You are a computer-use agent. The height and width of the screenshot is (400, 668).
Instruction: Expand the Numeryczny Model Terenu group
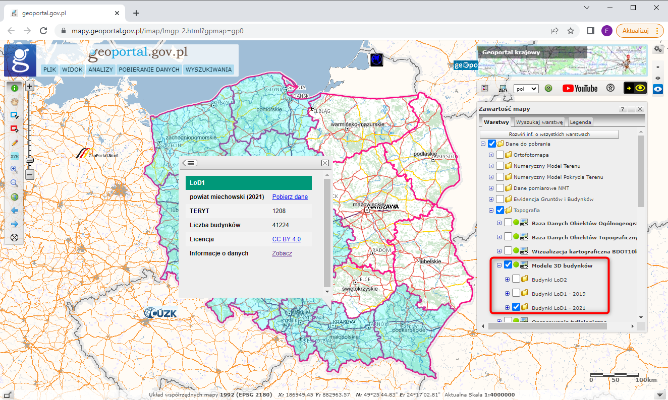491,166
